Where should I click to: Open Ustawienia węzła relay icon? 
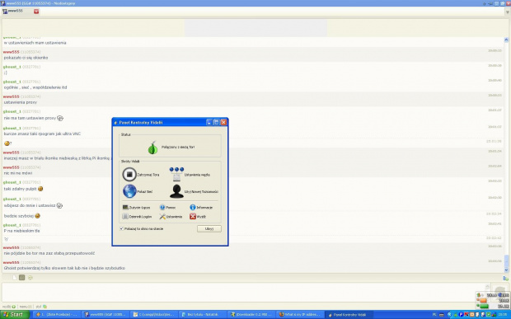(176, 174)
